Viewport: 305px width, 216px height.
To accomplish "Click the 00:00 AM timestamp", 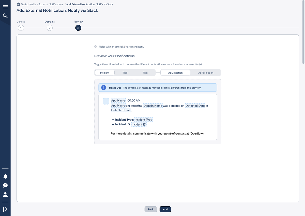I will [x=134, y=101].
